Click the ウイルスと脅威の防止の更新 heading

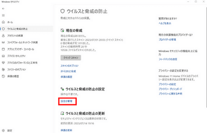click(85, 113)
